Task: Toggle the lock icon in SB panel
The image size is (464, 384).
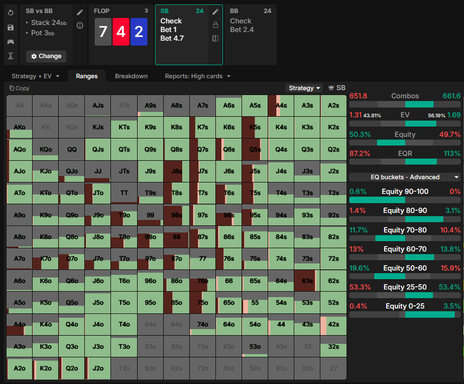Action: pos(215,25)
